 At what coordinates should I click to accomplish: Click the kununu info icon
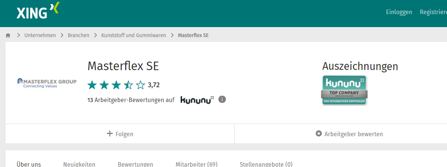tap(222, 99)
